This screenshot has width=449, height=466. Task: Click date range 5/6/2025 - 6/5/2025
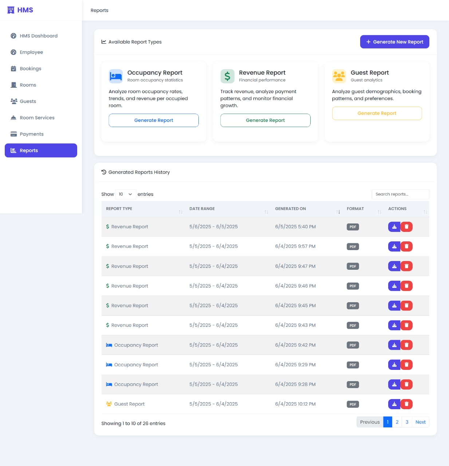click(213, 226)
